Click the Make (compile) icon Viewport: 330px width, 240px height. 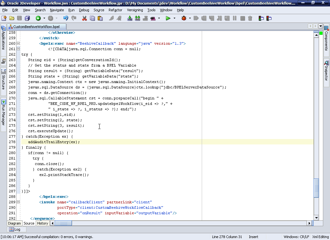click(130, 18)
